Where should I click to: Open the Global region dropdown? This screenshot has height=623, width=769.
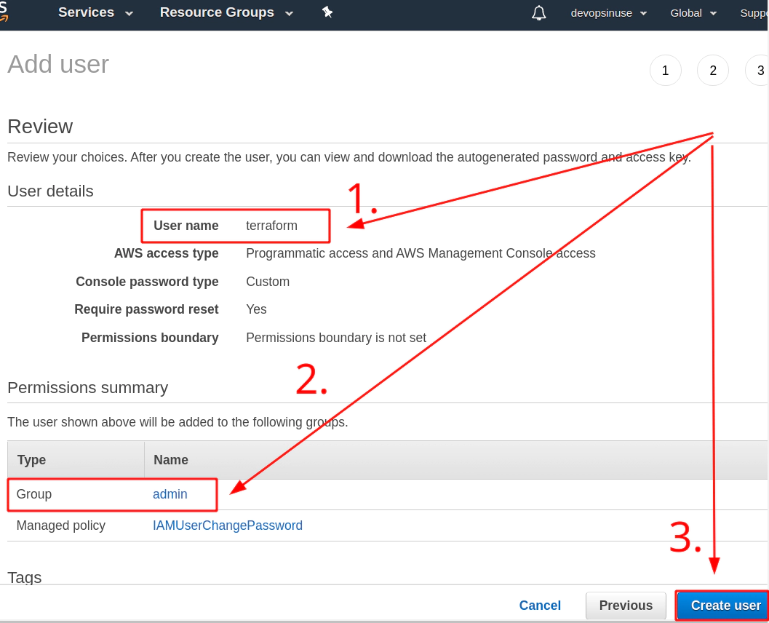click(693, 13)
